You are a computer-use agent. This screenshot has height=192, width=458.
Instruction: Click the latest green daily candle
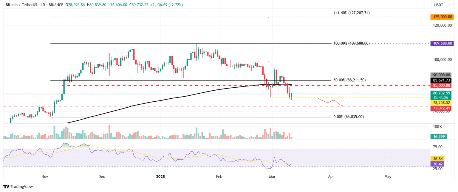(x=291, y=95)
